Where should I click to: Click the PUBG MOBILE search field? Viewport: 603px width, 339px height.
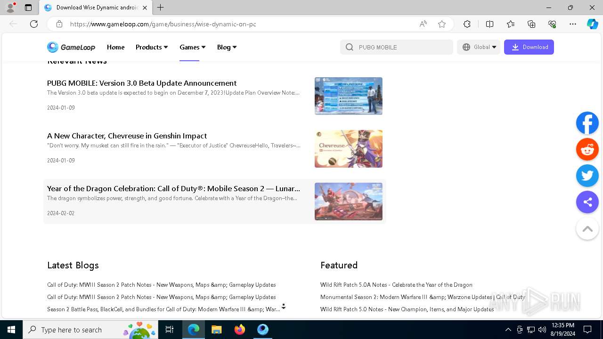point(397,47)
